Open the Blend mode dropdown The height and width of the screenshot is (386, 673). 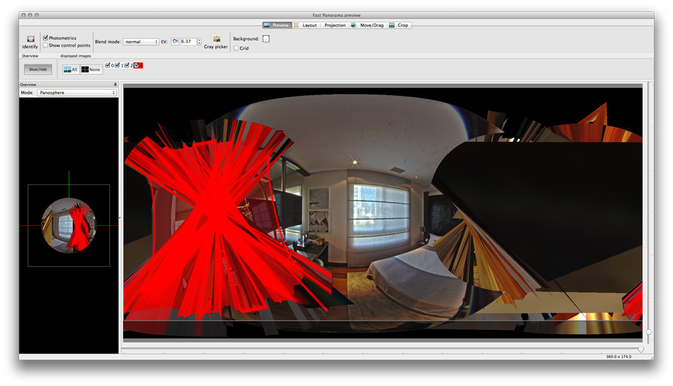[x=141, y=42]
